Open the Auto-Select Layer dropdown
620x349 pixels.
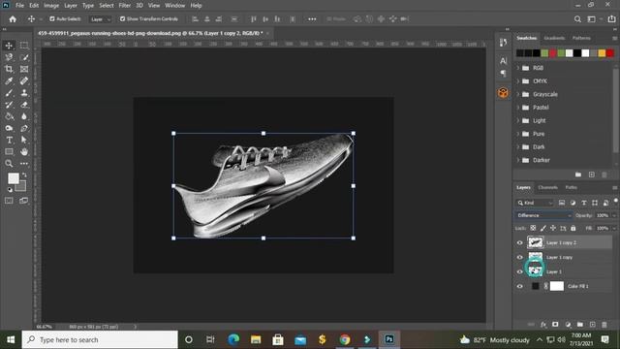101,19
